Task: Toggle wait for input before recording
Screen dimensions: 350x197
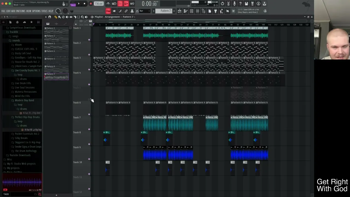Action: [x=114, y=4]
